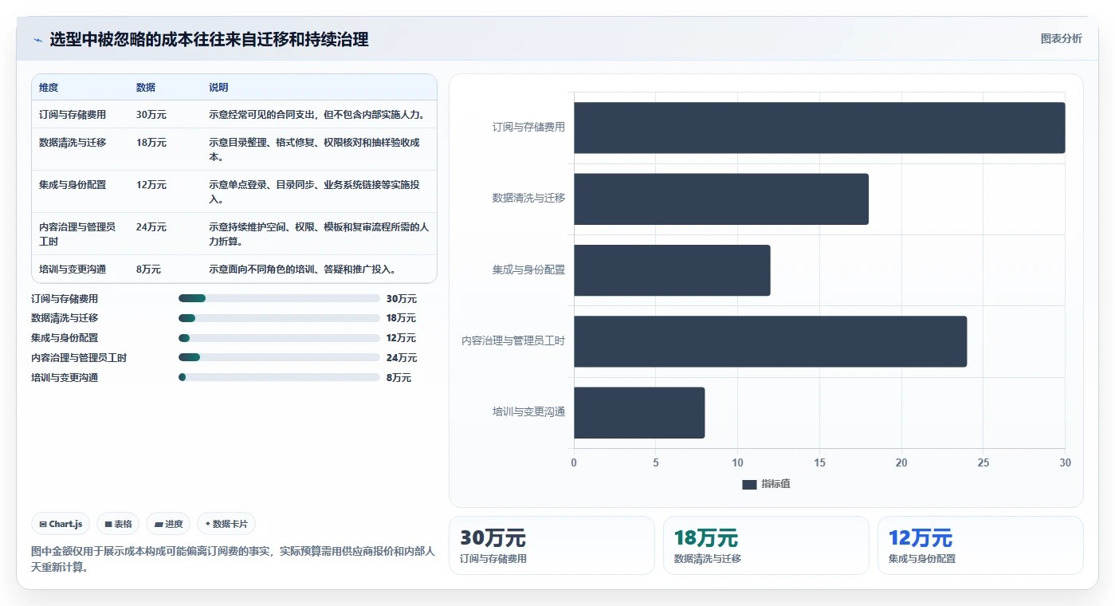Click the 18万元 value in the table
1115x606 pixels.
151,143
